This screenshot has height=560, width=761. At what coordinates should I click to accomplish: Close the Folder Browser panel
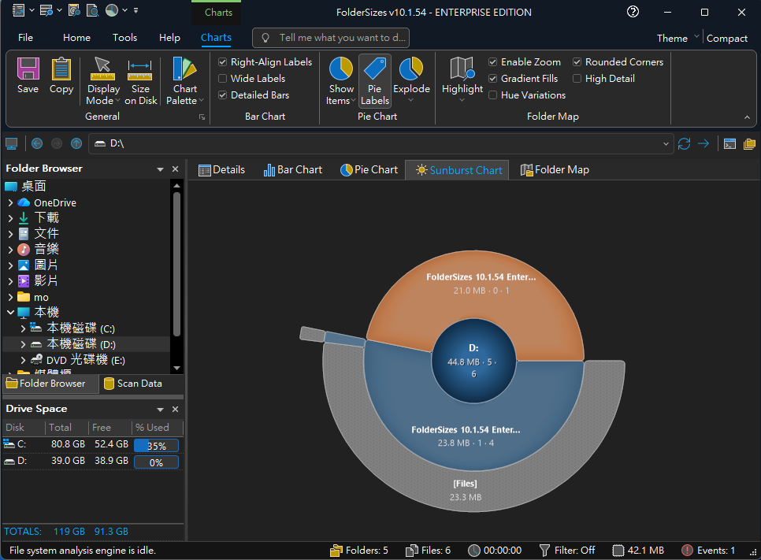(175, 169)
